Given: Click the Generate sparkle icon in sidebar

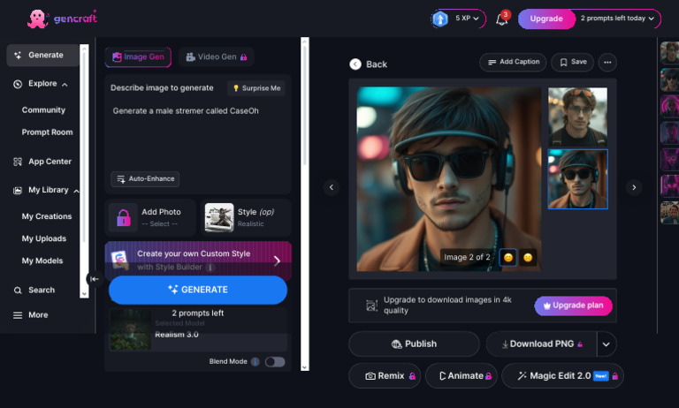Looking at the screenshot, I should coord(18,56).
